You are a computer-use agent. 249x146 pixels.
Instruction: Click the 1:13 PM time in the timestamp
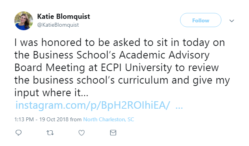tap(24, 119)
